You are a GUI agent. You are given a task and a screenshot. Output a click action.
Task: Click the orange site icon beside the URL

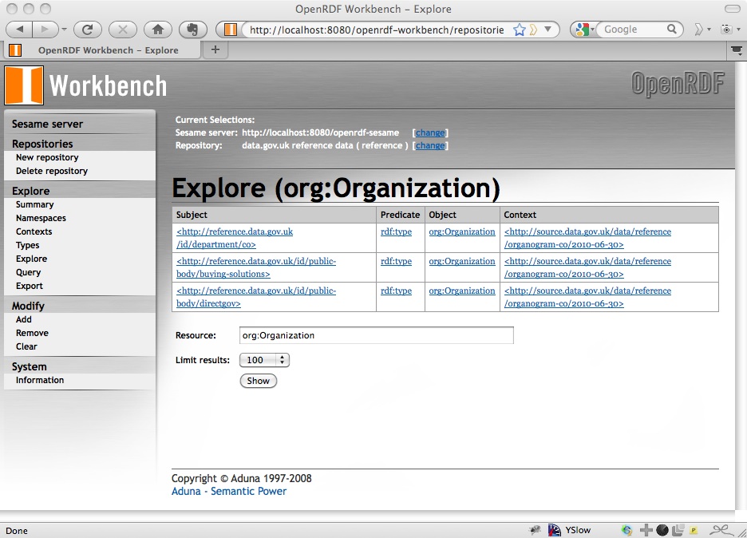(x=231, y=30)
